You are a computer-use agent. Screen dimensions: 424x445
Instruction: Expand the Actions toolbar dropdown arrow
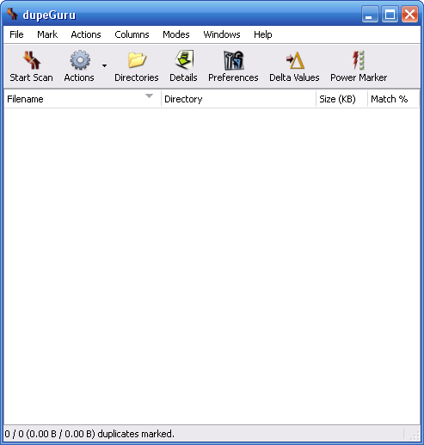click(104, 65)
